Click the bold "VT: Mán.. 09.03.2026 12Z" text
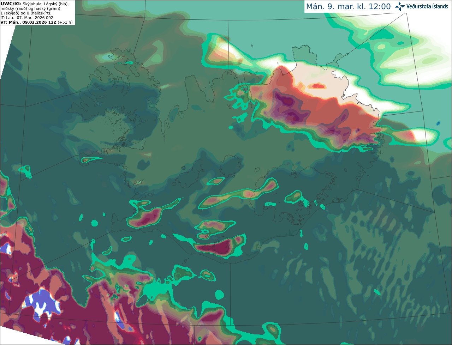Screen dimensions: 452x345 tap(29, 22)
